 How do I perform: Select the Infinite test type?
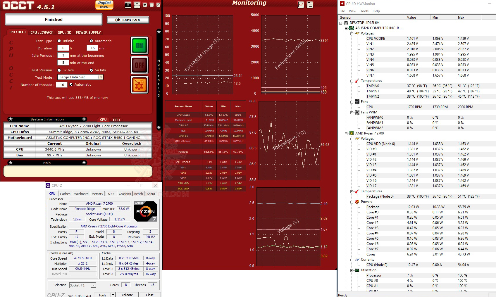coord(59,41)
